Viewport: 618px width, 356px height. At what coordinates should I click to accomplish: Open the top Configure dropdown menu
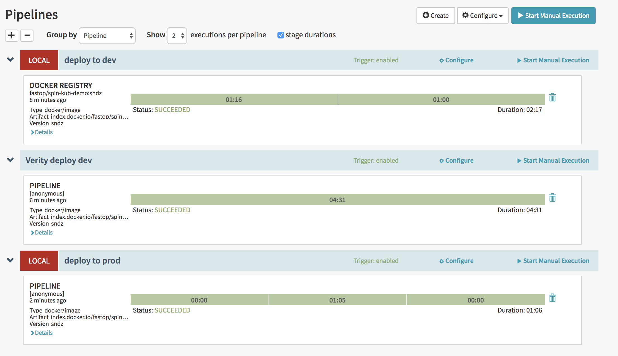pos(483,16)
